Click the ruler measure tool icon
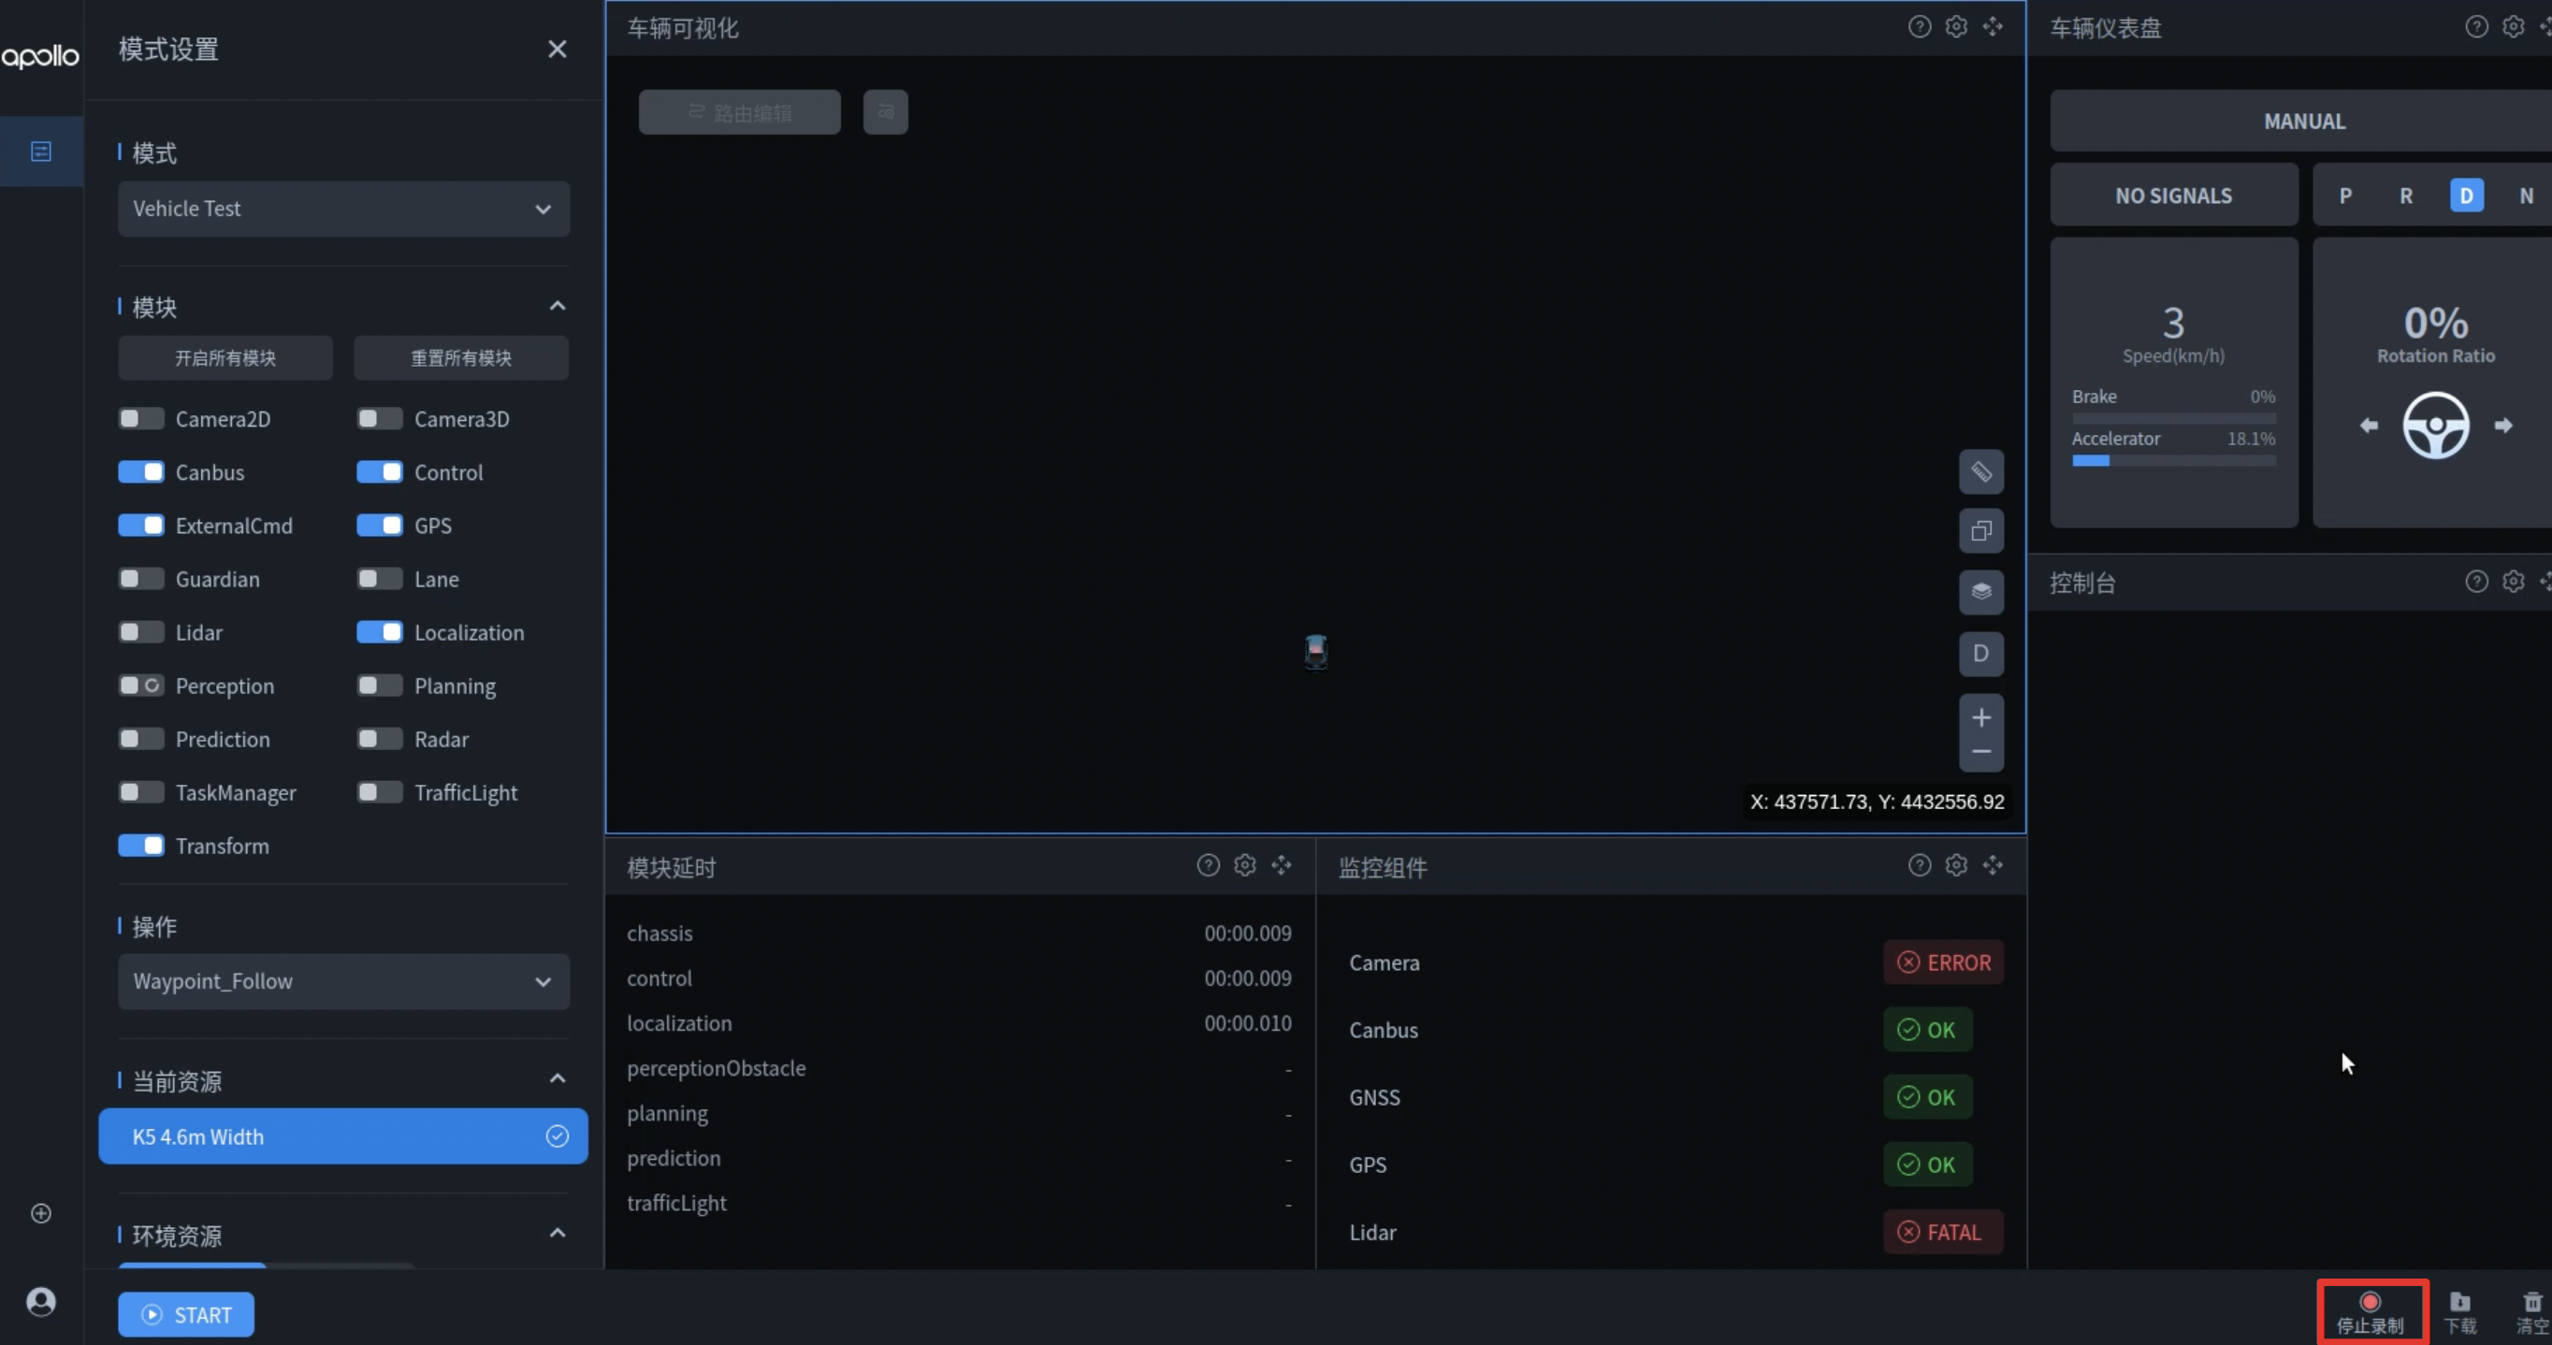 1980,471
